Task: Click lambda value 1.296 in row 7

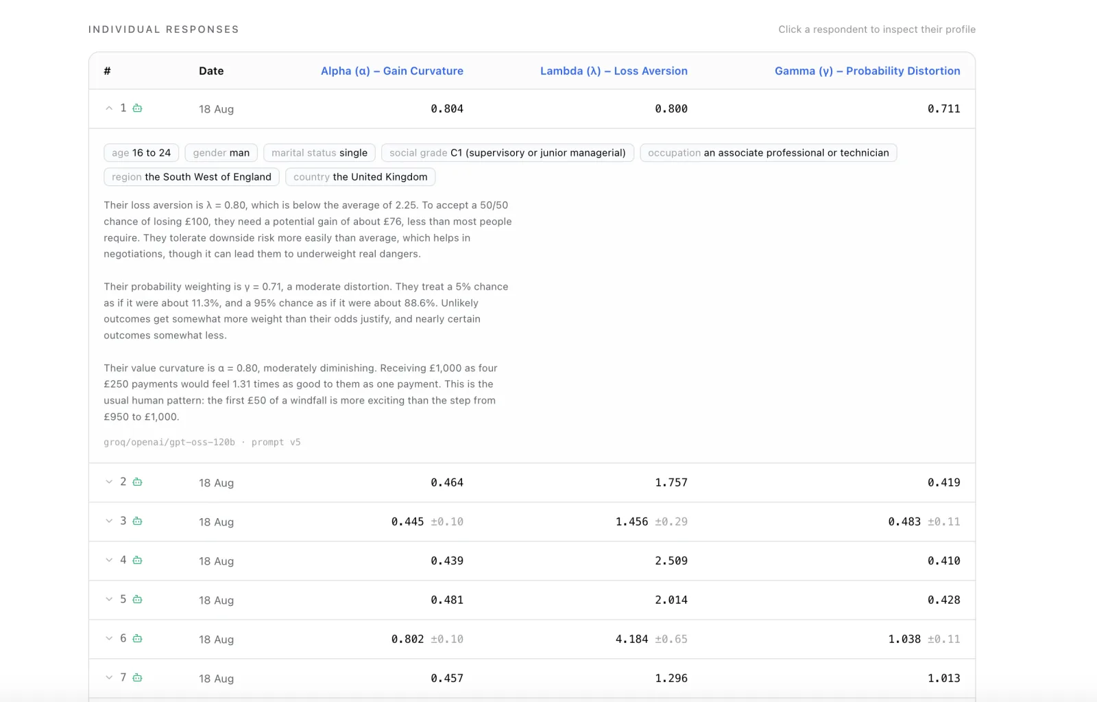Action: pos(671,678)
